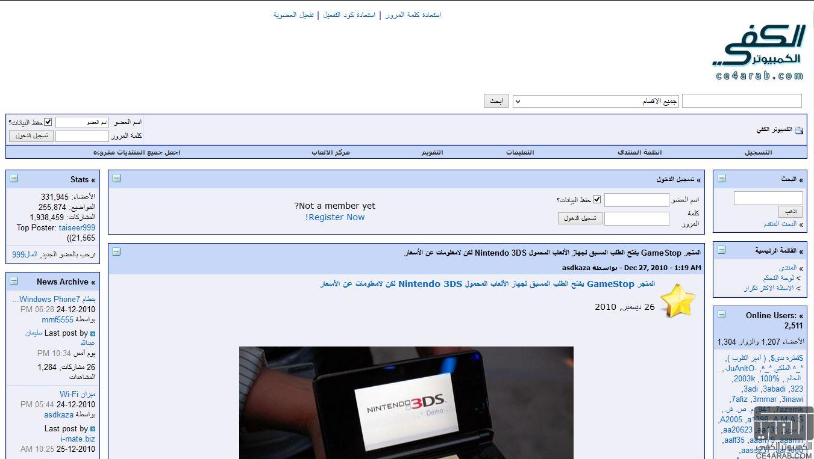Click username field in top login bar

(82, 122)
